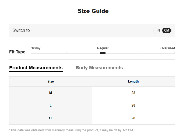The height and width of the screenshot is (140, 183).
Task: Click the Regular fit label
Action: (103, 48)
